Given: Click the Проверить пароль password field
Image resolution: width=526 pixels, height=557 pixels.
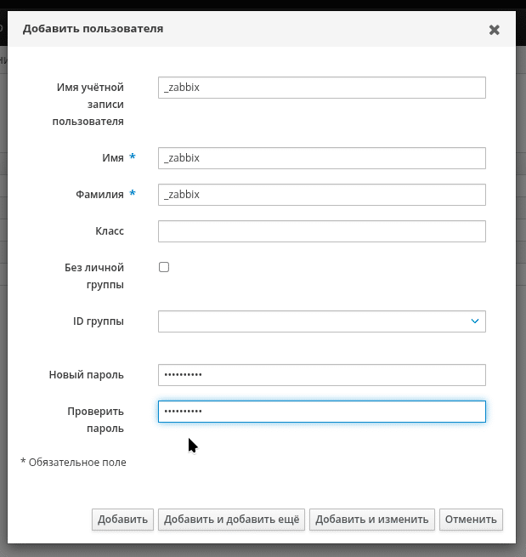Looking at the screenshot, I should pos(321,412).
